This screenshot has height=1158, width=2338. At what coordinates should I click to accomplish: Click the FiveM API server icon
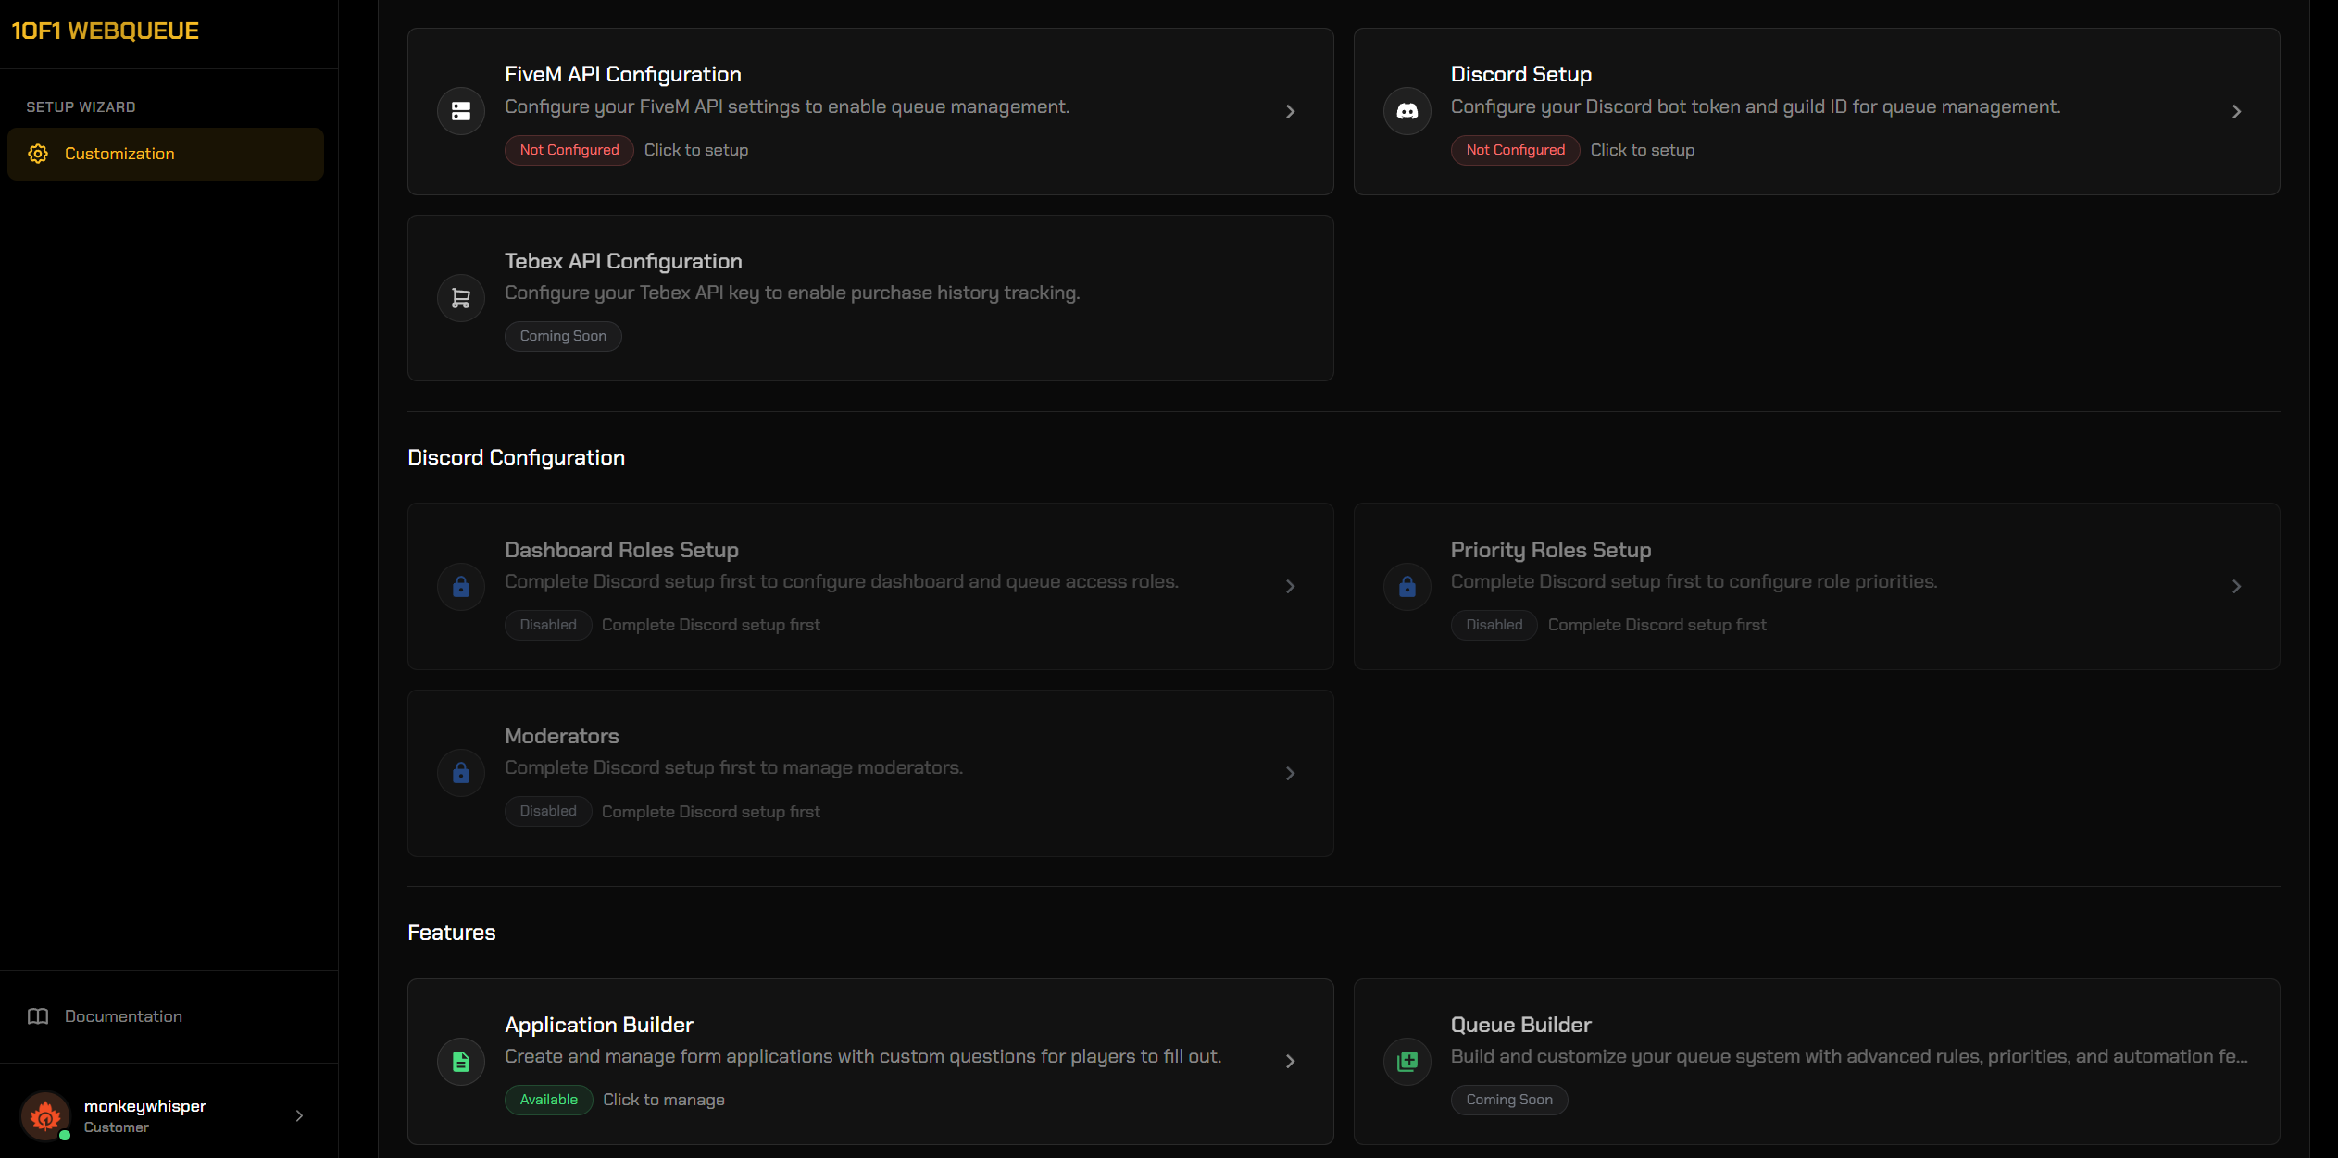461,111
